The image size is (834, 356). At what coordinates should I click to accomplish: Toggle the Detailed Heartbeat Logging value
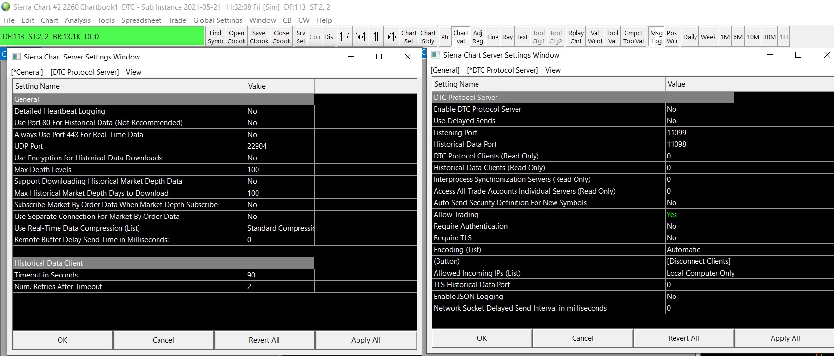click(x=280, y=111)
